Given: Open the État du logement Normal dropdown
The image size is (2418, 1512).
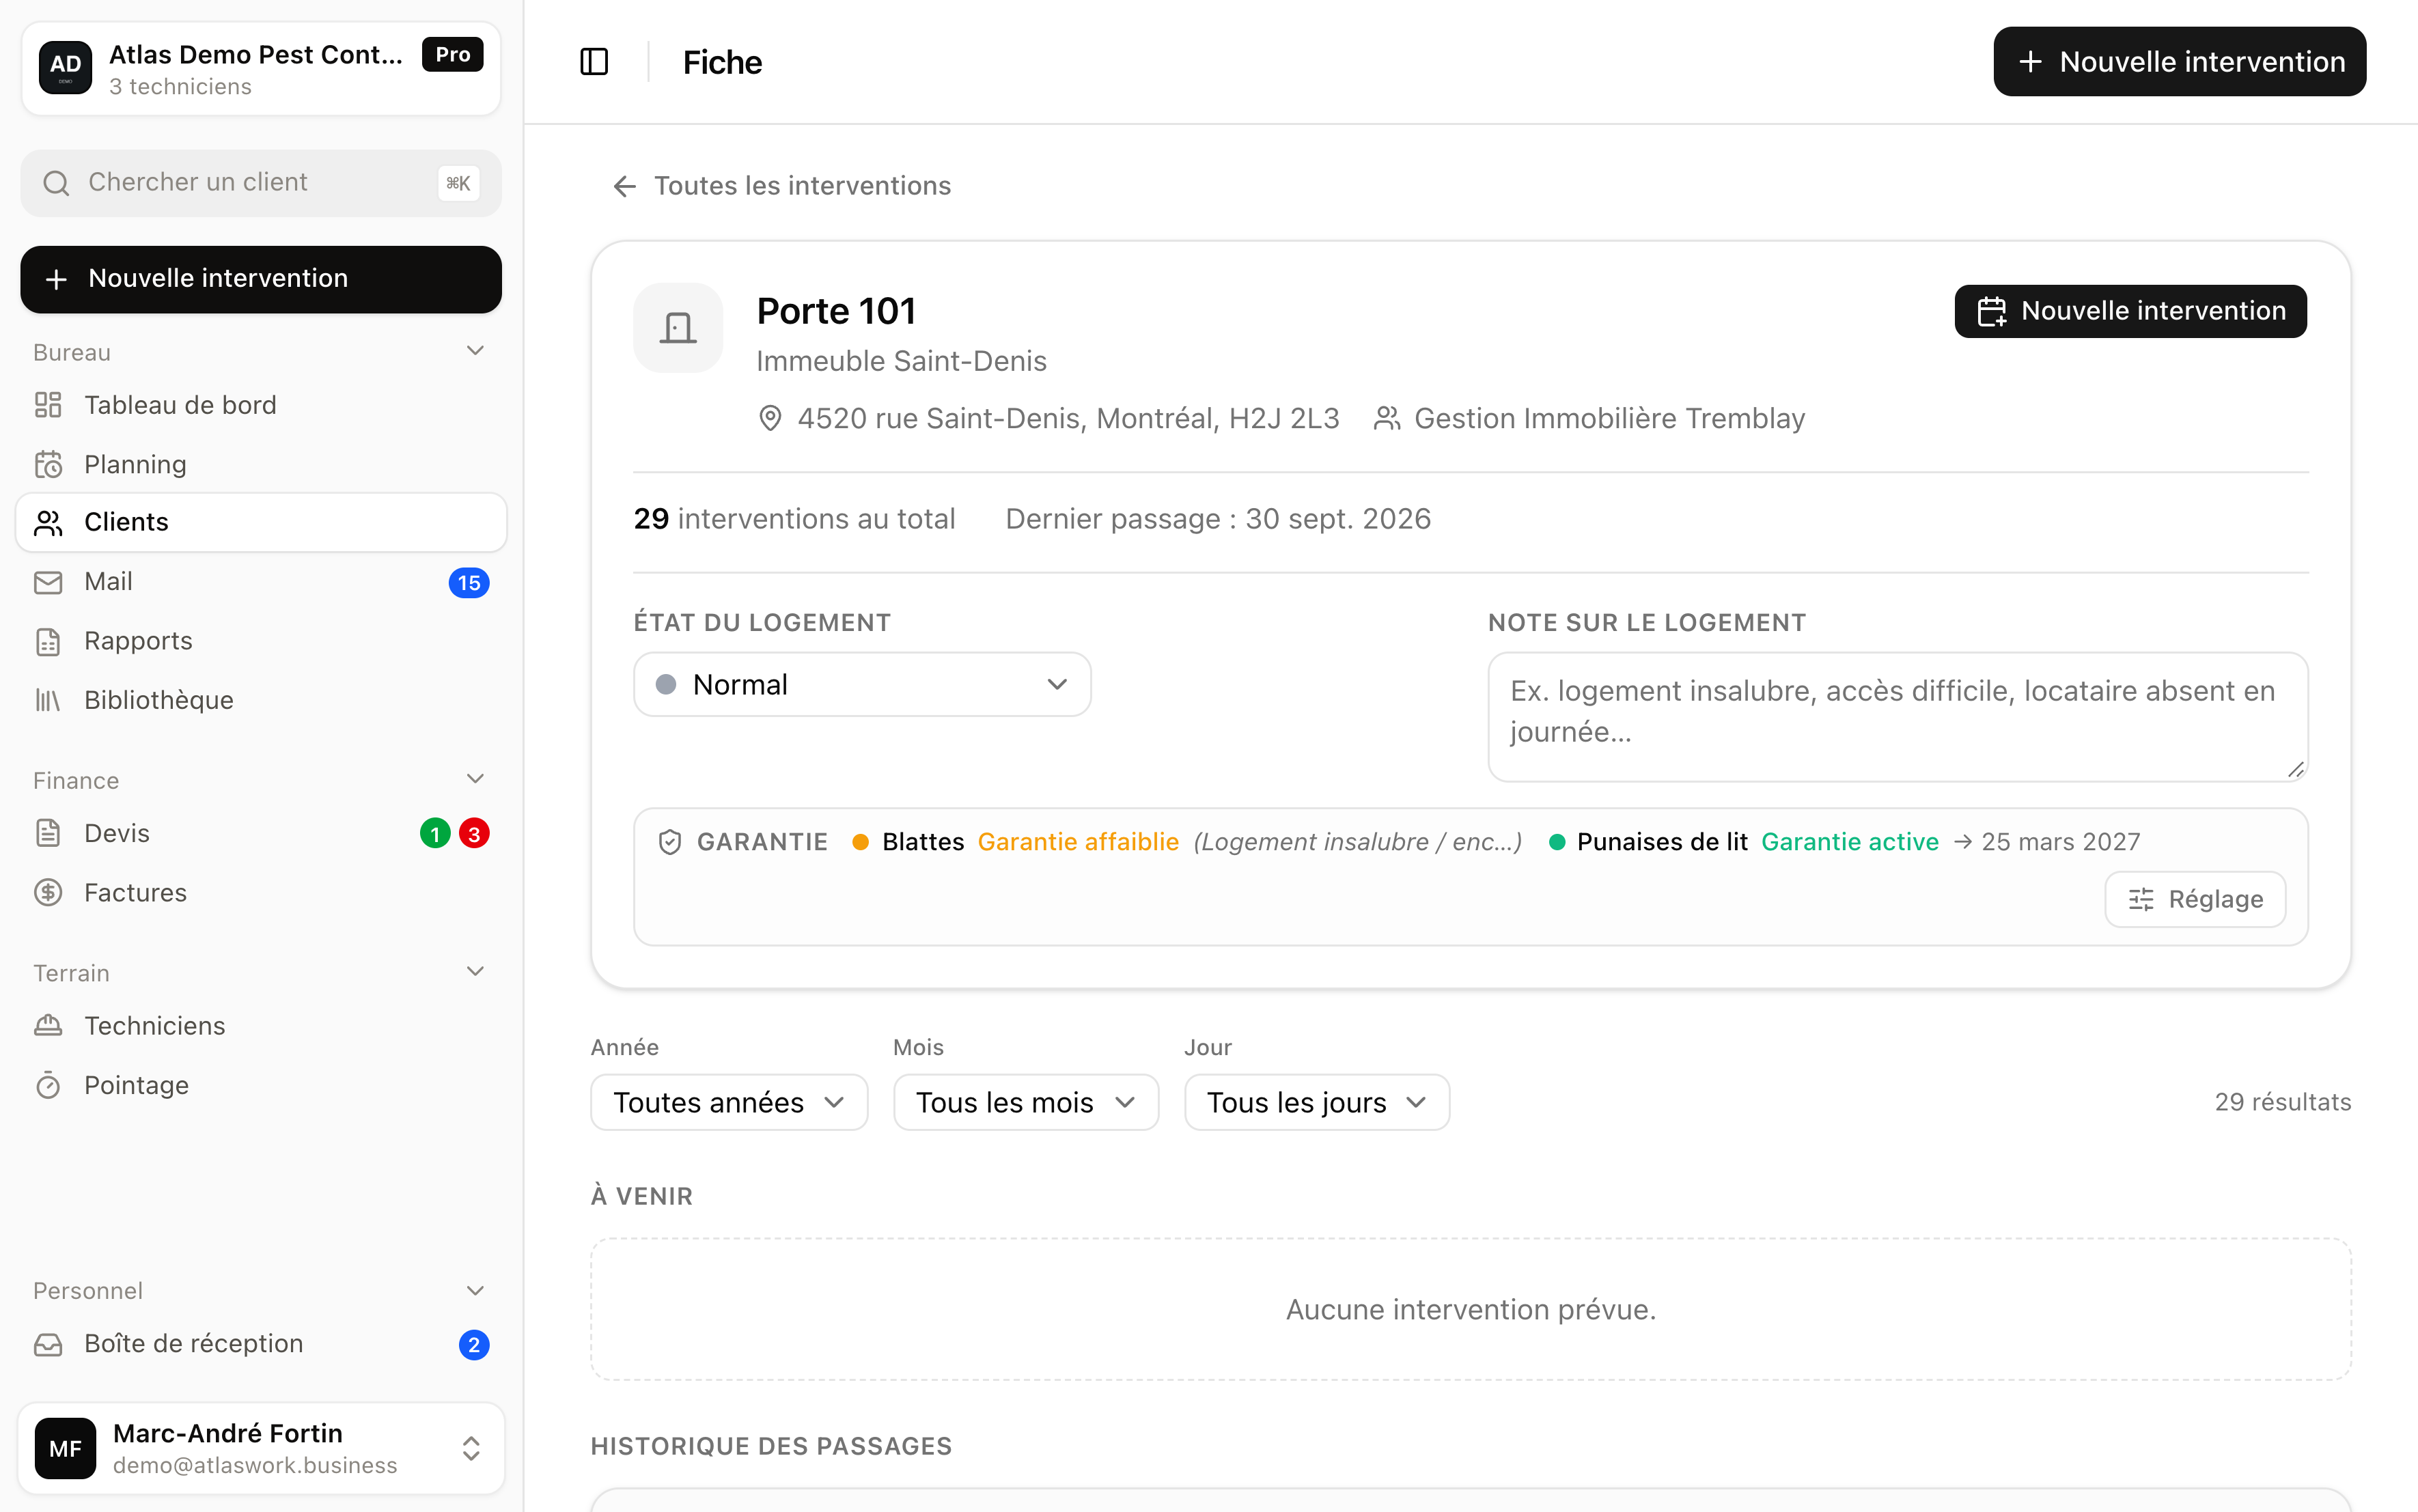Looking at the screenshot, I should point(862,684).
